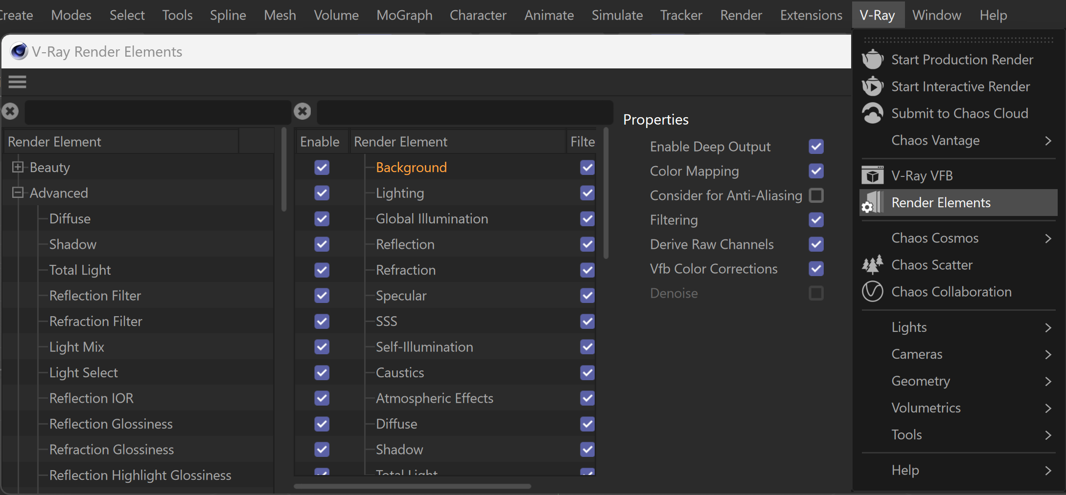
Task: Select Refraction Glossiness in the list
Action: (x=111, y=450)
